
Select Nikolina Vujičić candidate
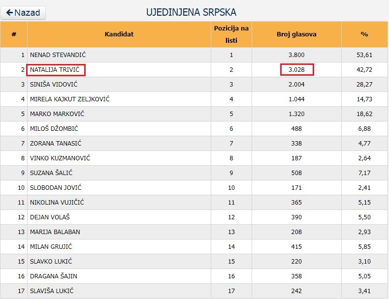coord(57,203)
